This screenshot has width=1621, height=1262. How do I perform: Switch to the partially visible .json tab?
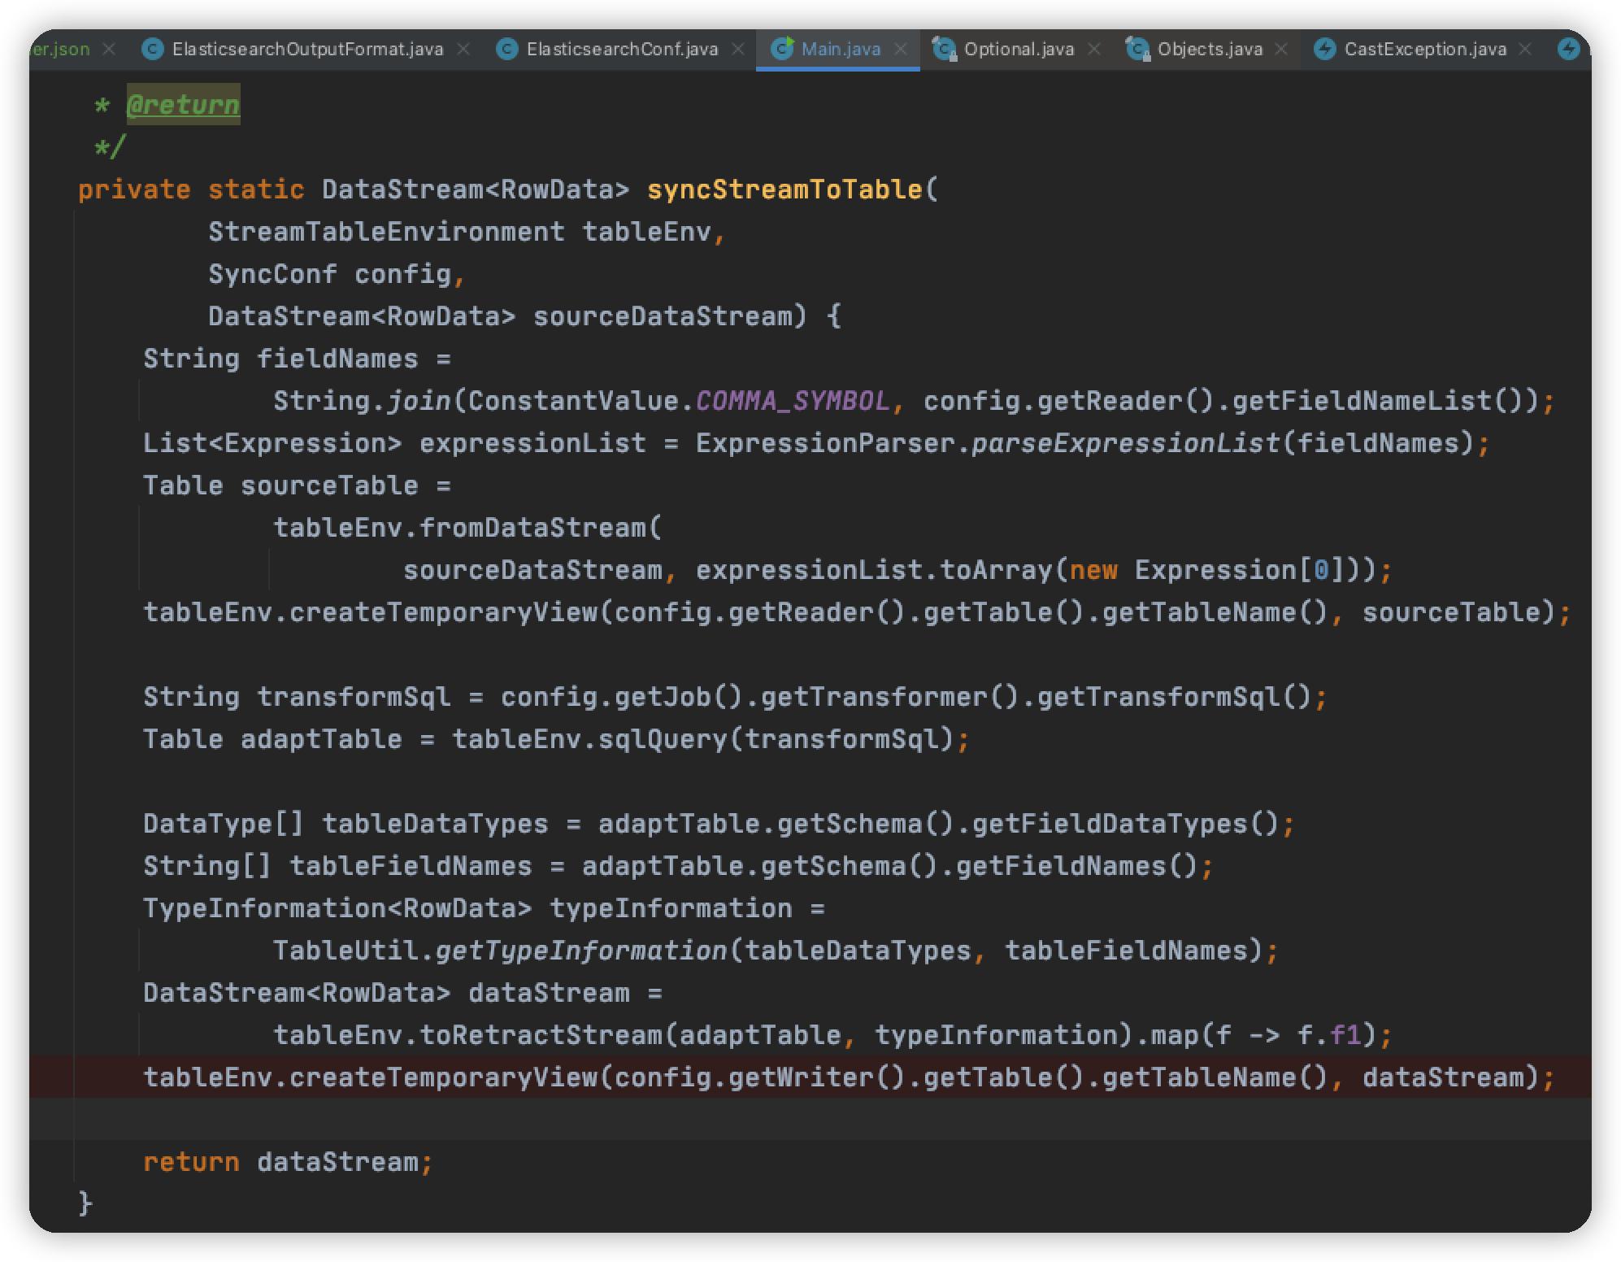62,50
